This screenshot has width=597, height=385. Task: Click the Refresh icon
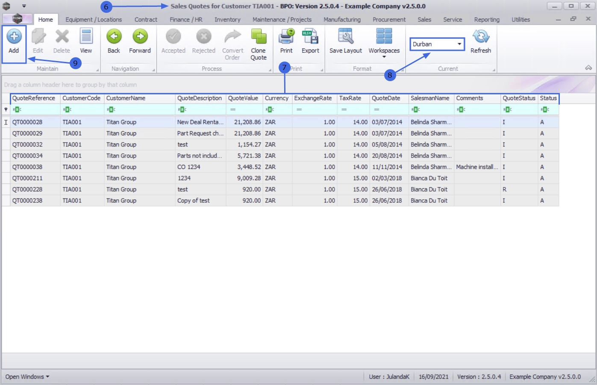tap(481, 37)
